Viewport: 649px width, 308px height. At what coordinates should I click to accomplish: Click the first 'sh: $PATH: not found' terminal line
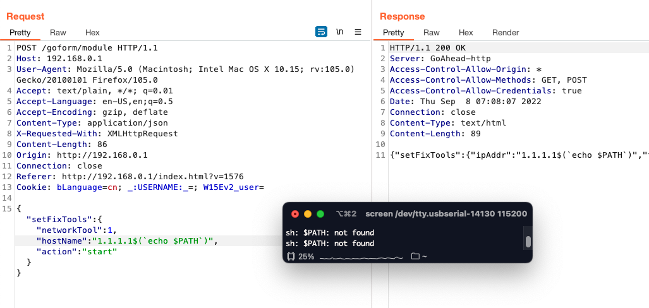(x=330, y=233)
